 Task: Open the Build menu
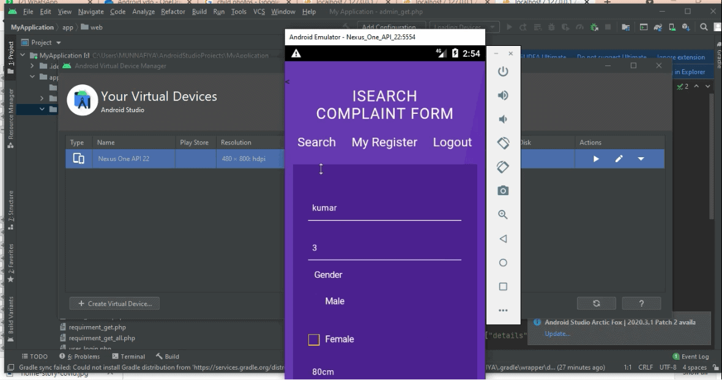199,11
